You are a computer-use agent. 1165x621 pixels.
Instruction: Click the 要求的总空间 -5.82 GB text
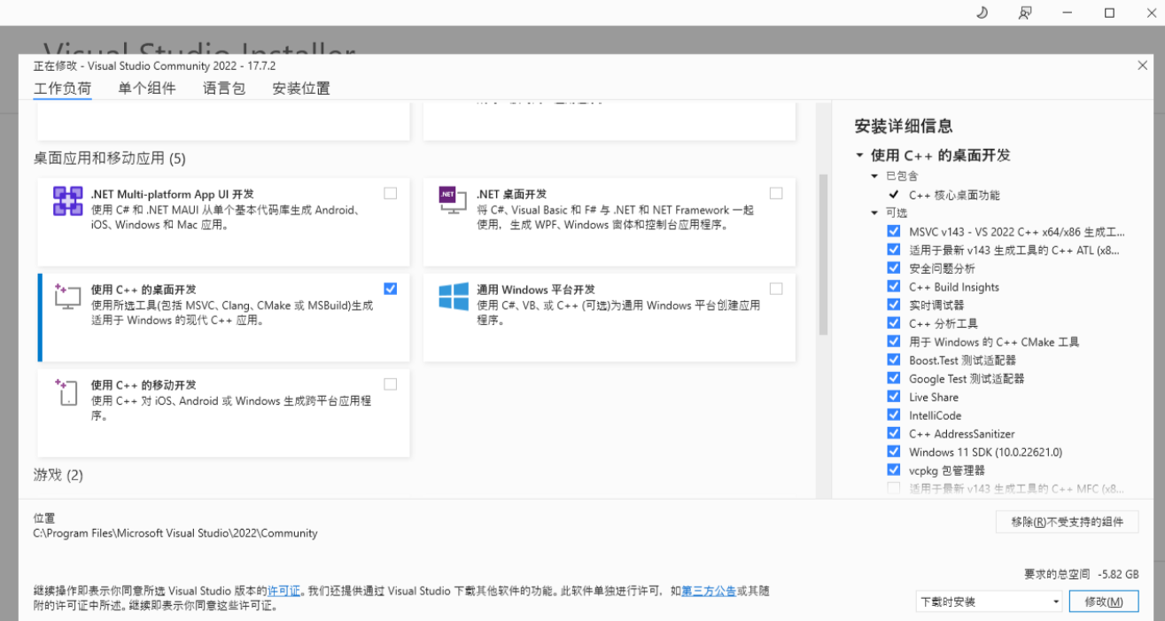(1082, 574)
